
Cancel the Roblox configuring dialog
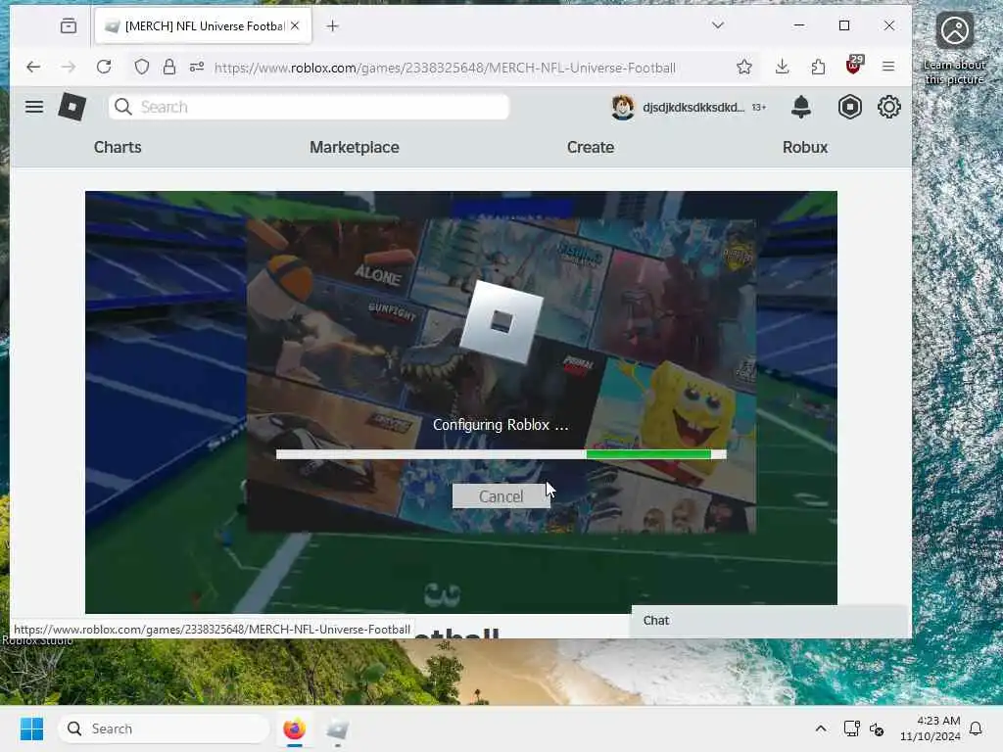tap(501, 496)
